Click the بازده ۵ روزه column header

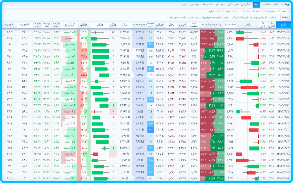(56, 25)
